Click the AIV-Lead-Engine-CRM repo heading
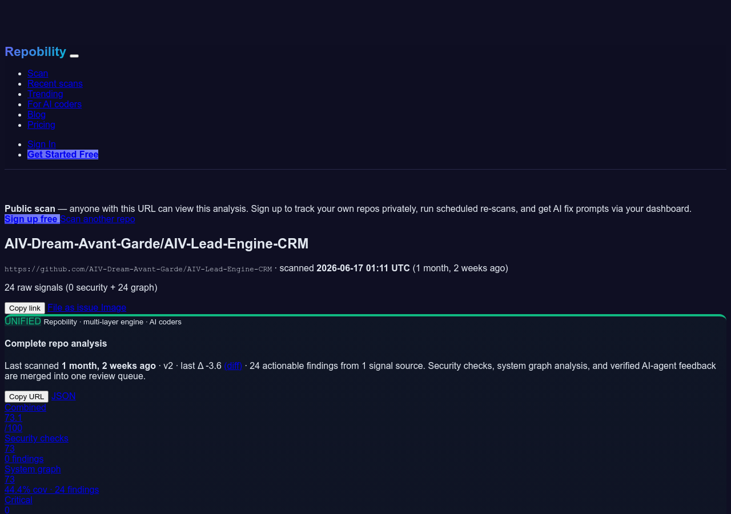Image resolution: width=731 pixels, height=514 pixels. [x=156, y=244]
